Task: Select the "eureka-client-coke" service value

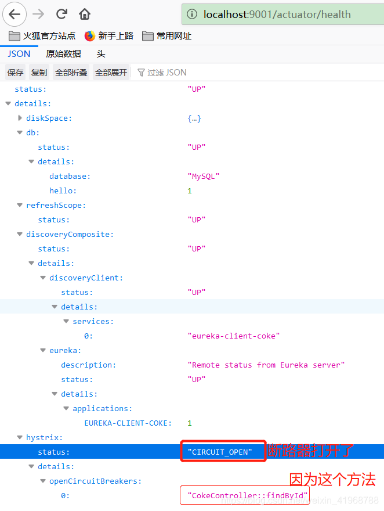Action: (234, 336)
